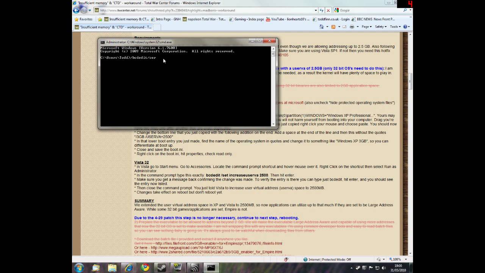Viewport: 485px width, 273px height.
Task: Click the filefront 3GB enabler link
Action: pos(219,243)
